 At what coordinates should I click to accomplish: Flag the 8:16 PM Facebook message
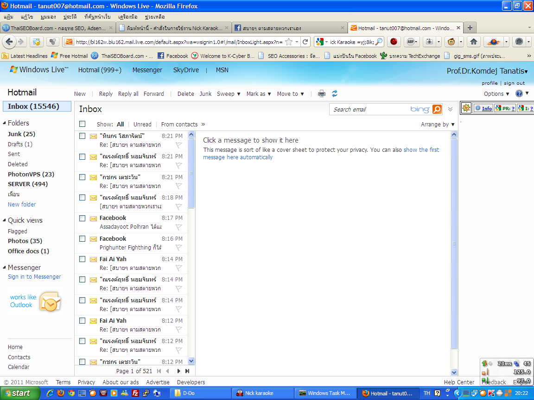pos(179,248)
